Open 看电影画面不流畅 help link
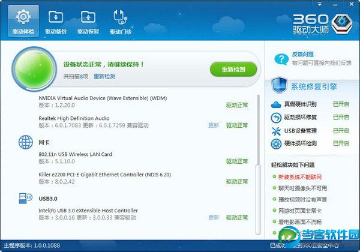 (x=300, y=222)
